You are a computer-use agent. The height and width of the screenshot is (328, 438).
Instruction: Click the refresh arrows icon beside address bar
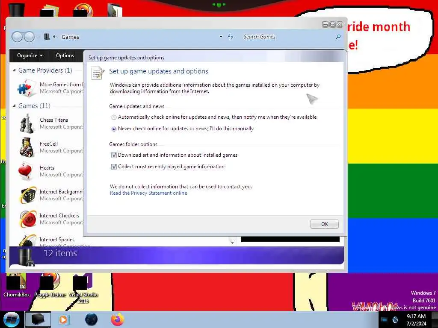(x=231, y=37)
